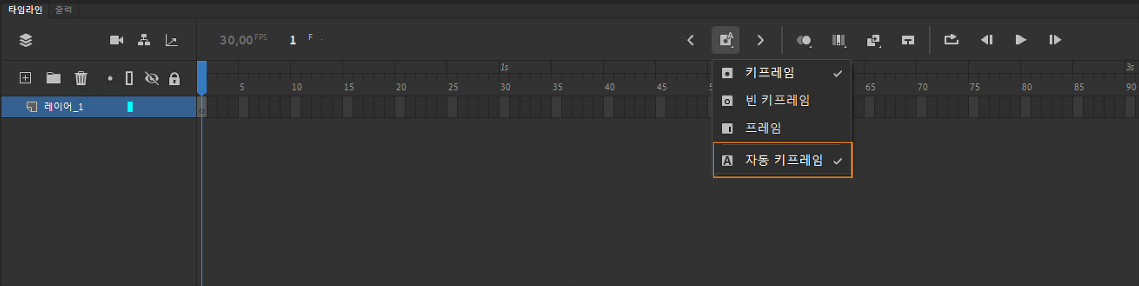Choose 빈 키프레임 from the menu
The image size is (1139, 286).
point(777,100)
